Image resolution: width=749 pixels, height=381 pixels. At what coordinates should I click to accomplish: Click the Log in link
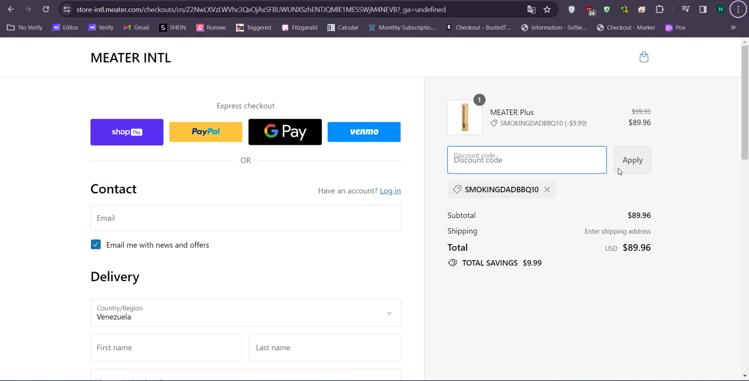pyautogui.click(x=390, y=191)
